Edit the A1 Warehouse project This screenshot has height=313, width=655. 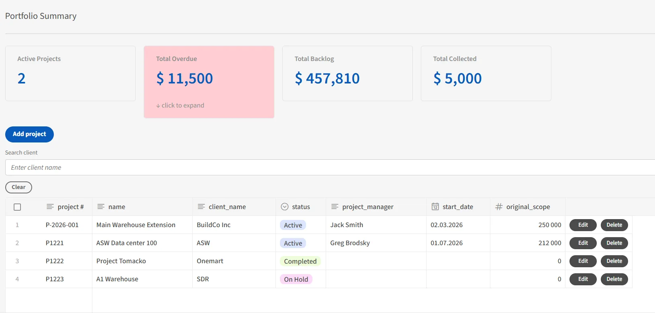pyautogui.click(x=583, y=279)
